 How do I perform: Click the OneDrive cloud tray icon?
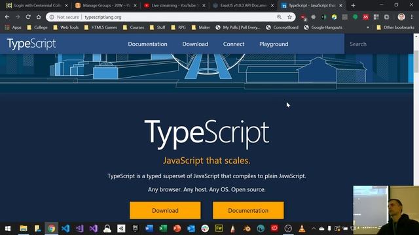click(x=321, y=228)
